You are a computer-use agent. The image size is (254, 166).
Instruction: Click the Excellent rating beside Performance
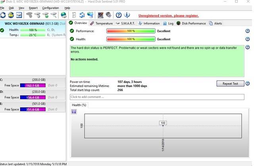pyautogui.click(x=164, y=31)
